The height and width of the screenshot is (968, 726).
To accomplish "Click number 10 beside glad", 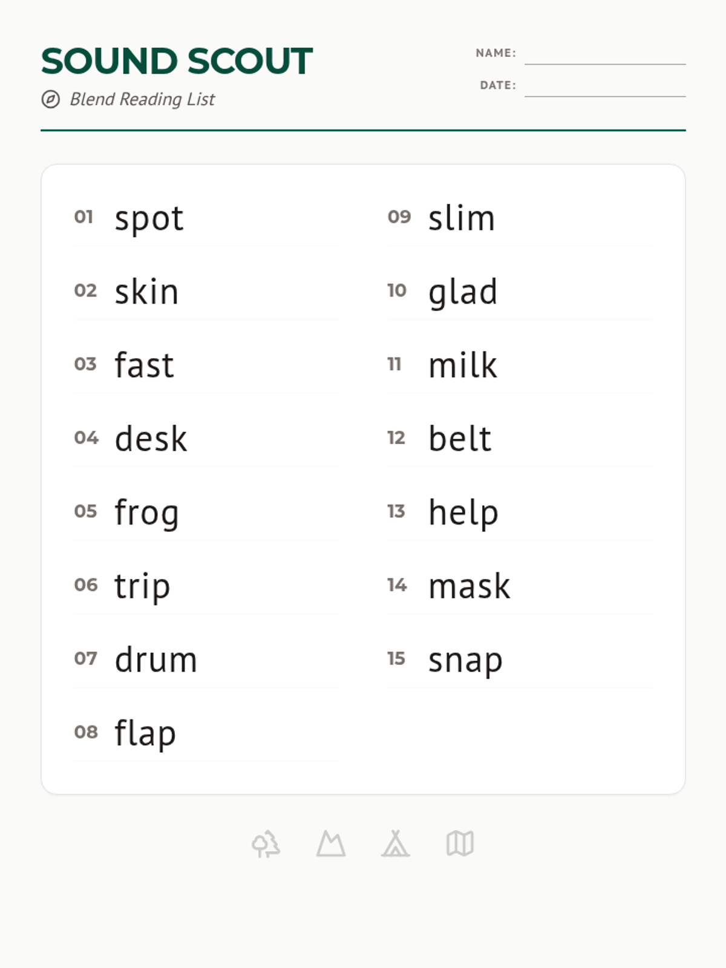I will (397, 290).
